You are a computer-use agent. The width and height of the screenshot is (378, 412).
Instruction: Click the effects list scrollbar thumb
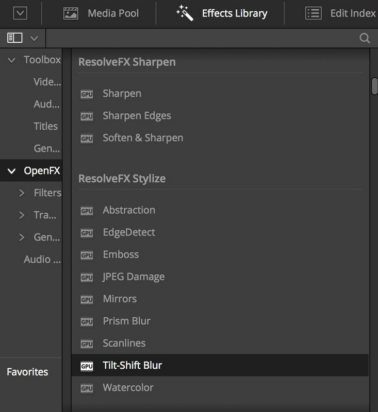[x=374, y=86]
